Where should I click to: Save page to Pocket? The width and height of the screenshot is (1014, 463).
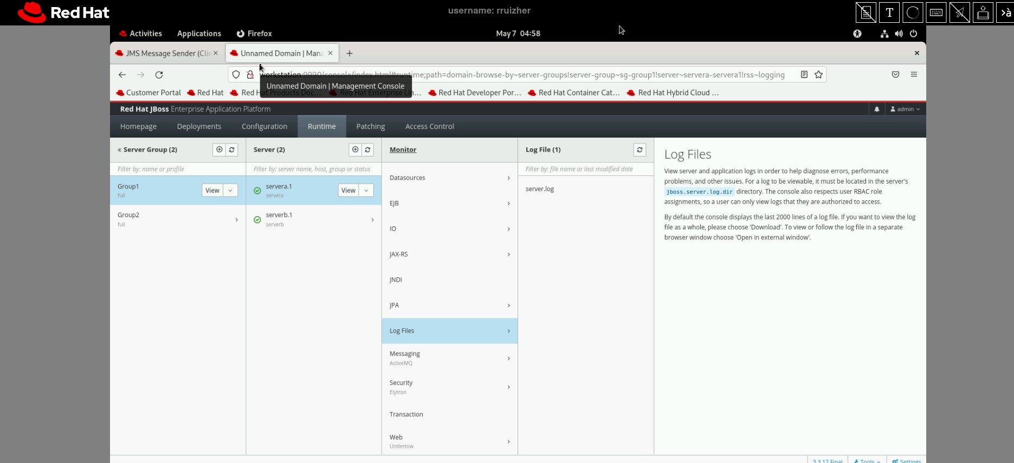click(895, 75)
